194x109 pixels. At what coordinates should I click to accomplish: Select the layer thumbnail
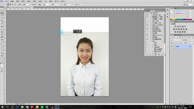click(174, 47)
